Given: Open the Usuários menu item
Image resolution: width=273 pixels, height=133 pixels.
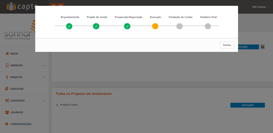Looking at the screenshot, I should pos(24,112).
